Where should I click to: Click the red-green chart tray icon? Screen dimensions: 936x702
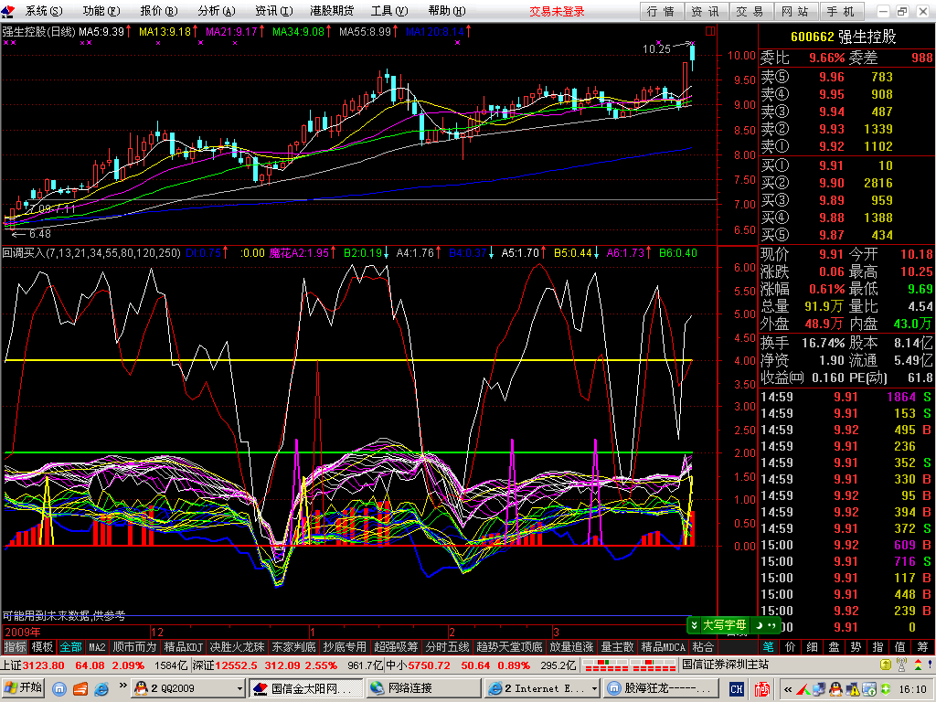(803, 689)
